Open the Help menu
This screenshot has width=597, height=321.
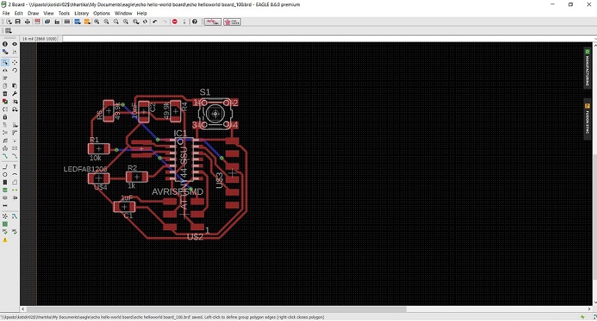click(141, 13)
